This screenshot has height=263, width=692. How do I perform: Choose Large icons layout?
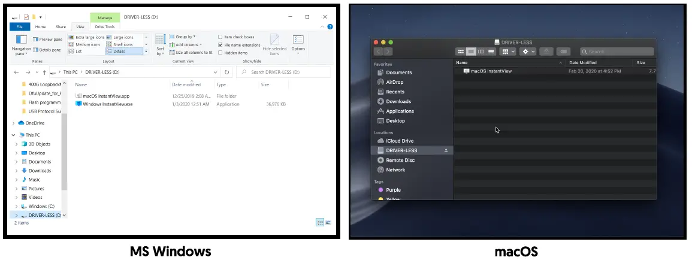[120, 38]
